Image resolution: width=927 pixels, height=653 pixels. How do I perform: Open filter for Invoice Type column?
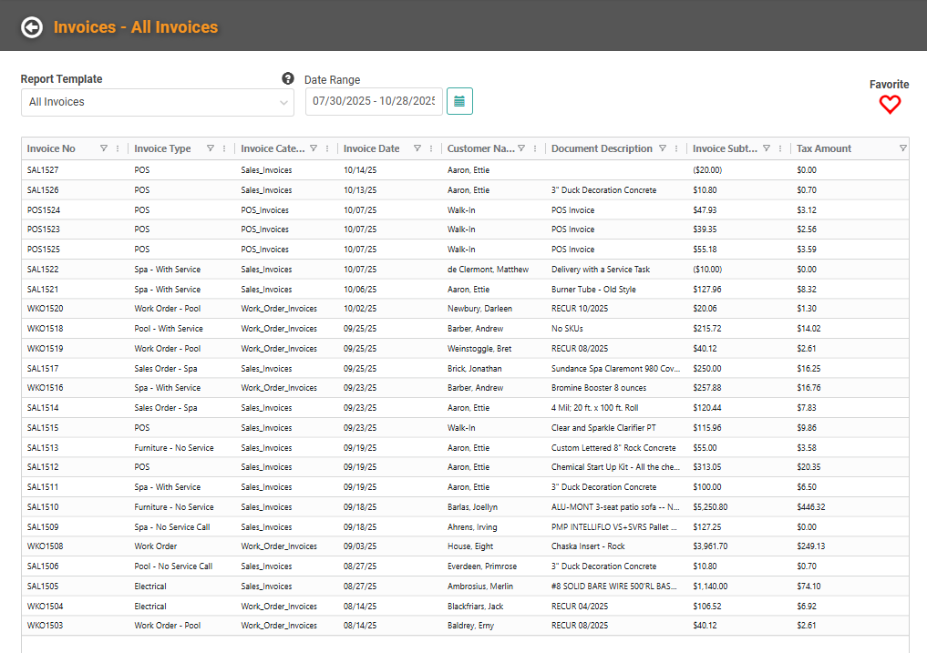[211, 148]
